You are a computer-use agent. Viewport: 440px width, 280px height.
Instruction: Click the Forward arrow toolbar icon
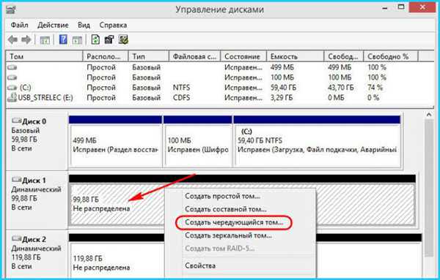point(26,39)
